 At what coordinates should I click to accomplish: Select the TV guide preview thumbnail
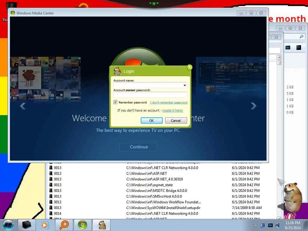pyautogui.click(x=231, y=77)
